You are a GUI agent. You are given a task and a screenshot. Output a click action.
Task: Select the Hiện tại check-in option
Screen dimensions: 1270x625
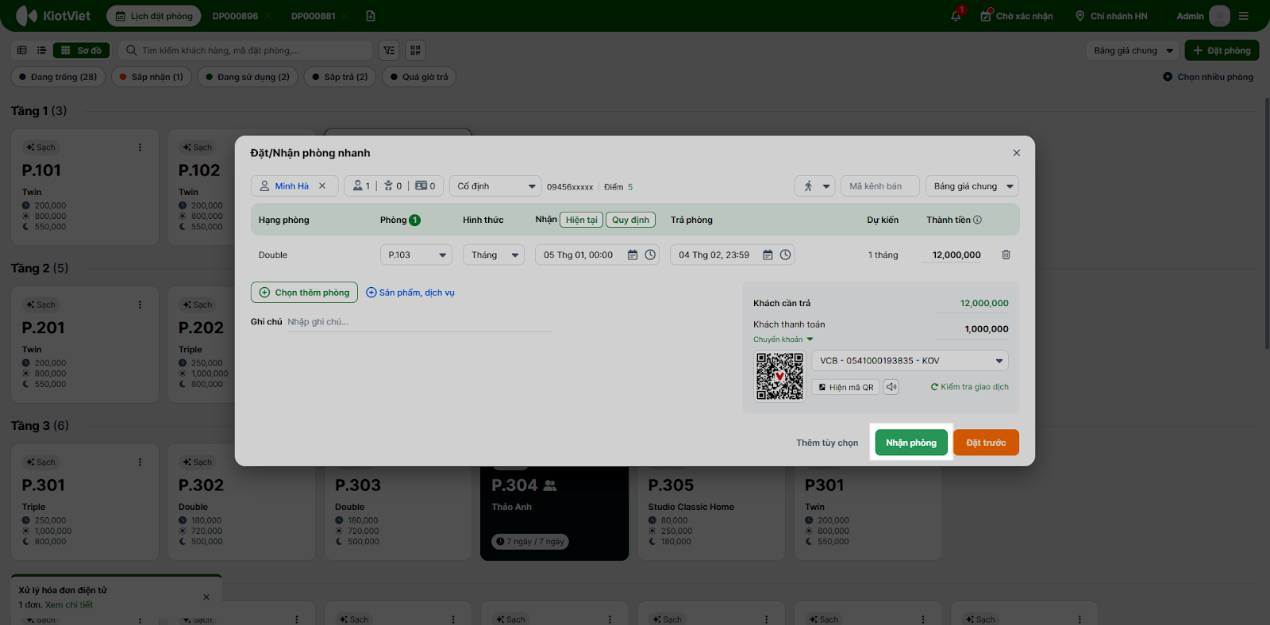[x=582, y=220]
